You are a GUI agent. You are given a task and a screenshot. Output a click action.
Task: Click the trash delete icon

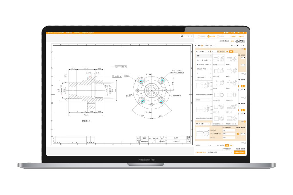click(244, 46)
